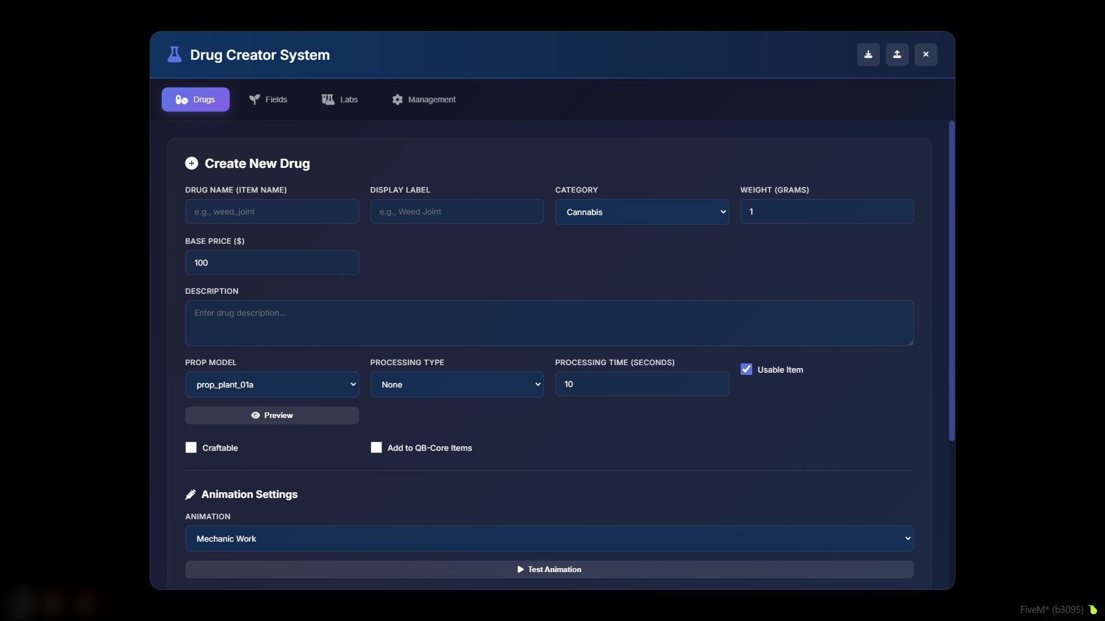The image size is (1105, 621).
Task: Click the Preview button with eye icon
Action: click(x=272, y=415)
